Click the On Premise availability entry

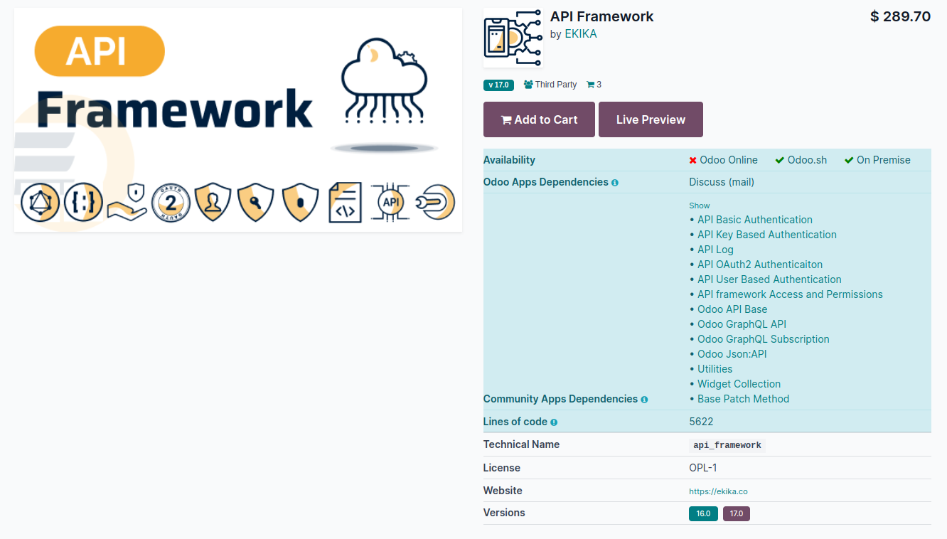pos(877,160)
